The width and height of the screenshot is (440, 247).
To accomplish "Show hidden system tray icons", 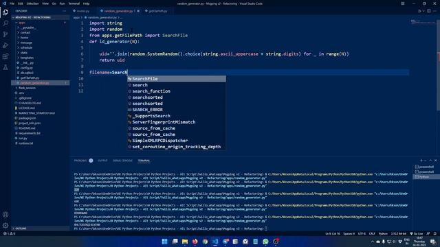I will point(373,242).
